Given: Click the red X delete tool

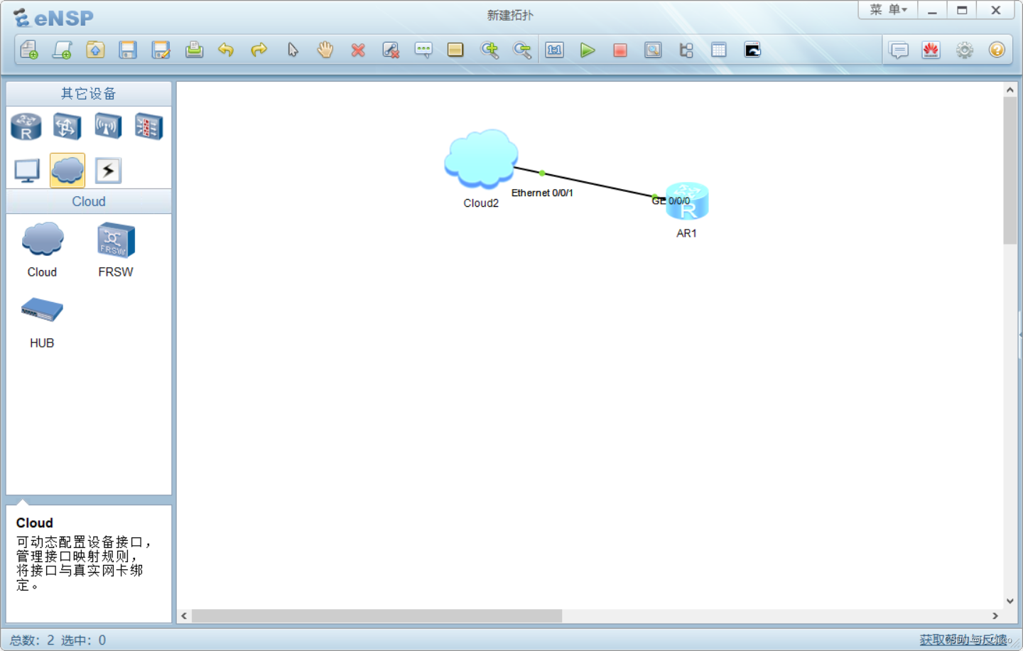Looking at the screenshot, I should pos(358,50).
